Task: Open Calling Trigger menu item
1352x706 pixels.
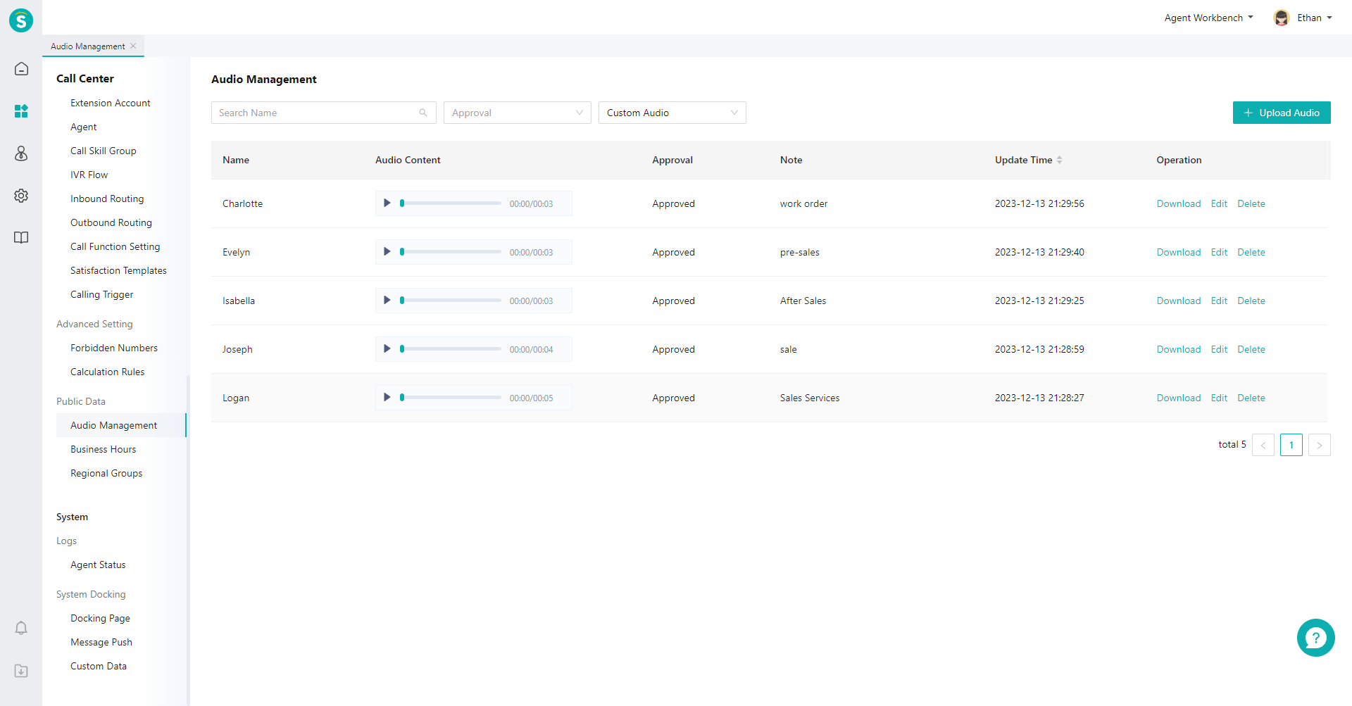Action: click(x=102, y=294)
